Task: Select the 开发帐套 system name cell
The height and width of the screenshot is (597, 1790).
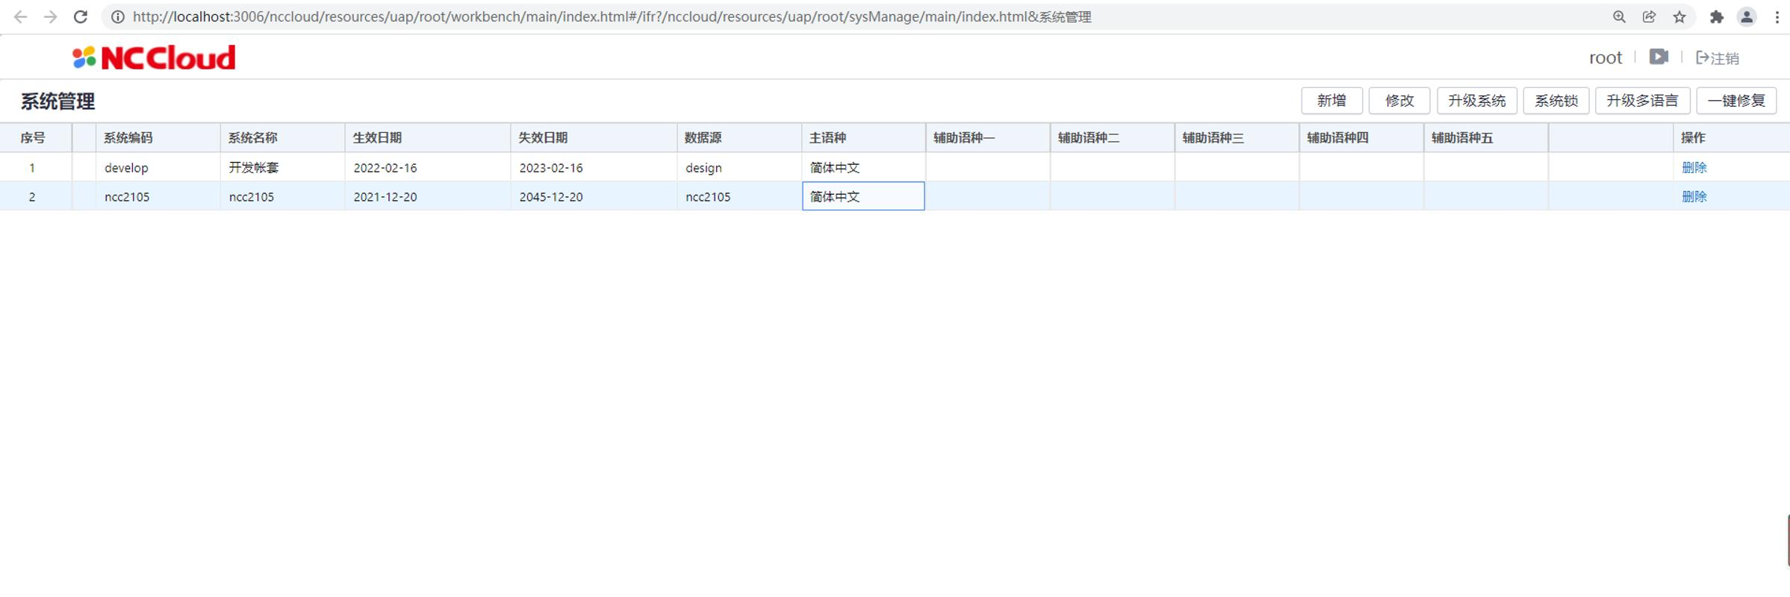Action: (x=282, y=167)
